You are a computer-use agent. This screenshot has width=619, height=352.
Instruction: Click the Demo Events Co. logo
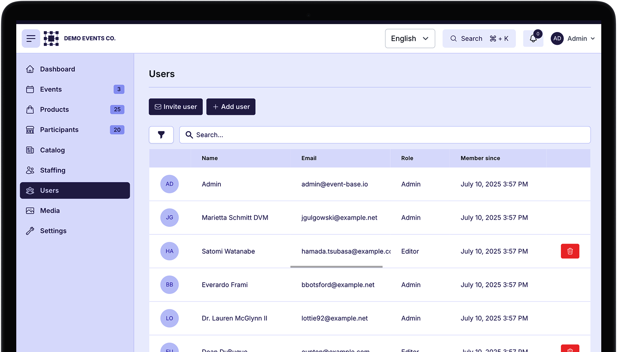(x=51, y=38)
